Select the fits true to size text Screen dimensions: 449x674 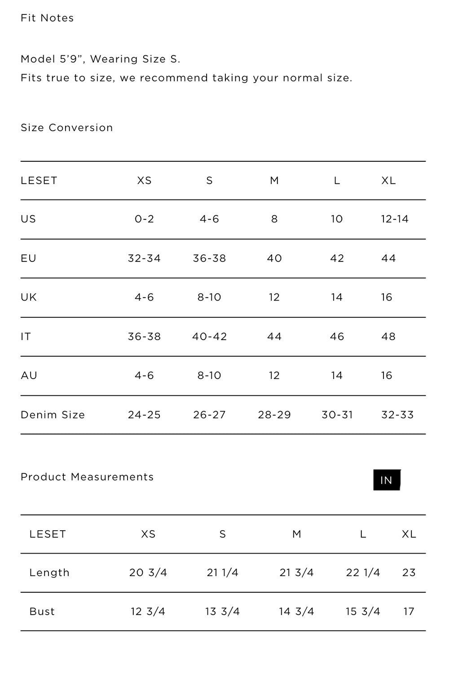pyautogui.click(x=186, y=78)
